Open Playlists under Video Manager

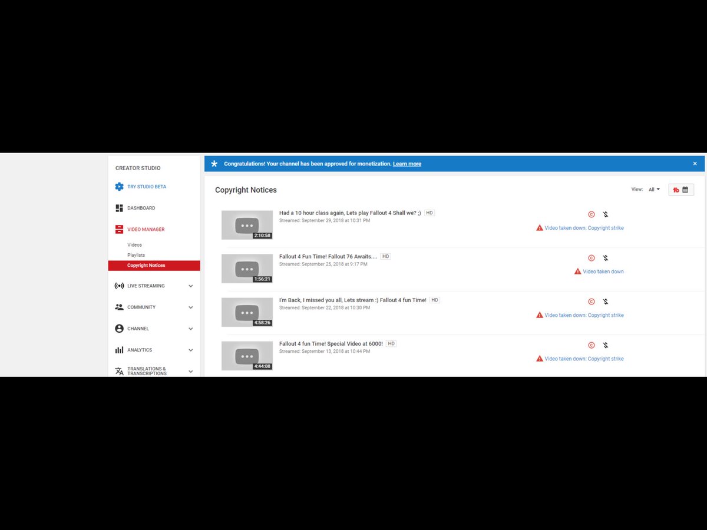(136, 255)
